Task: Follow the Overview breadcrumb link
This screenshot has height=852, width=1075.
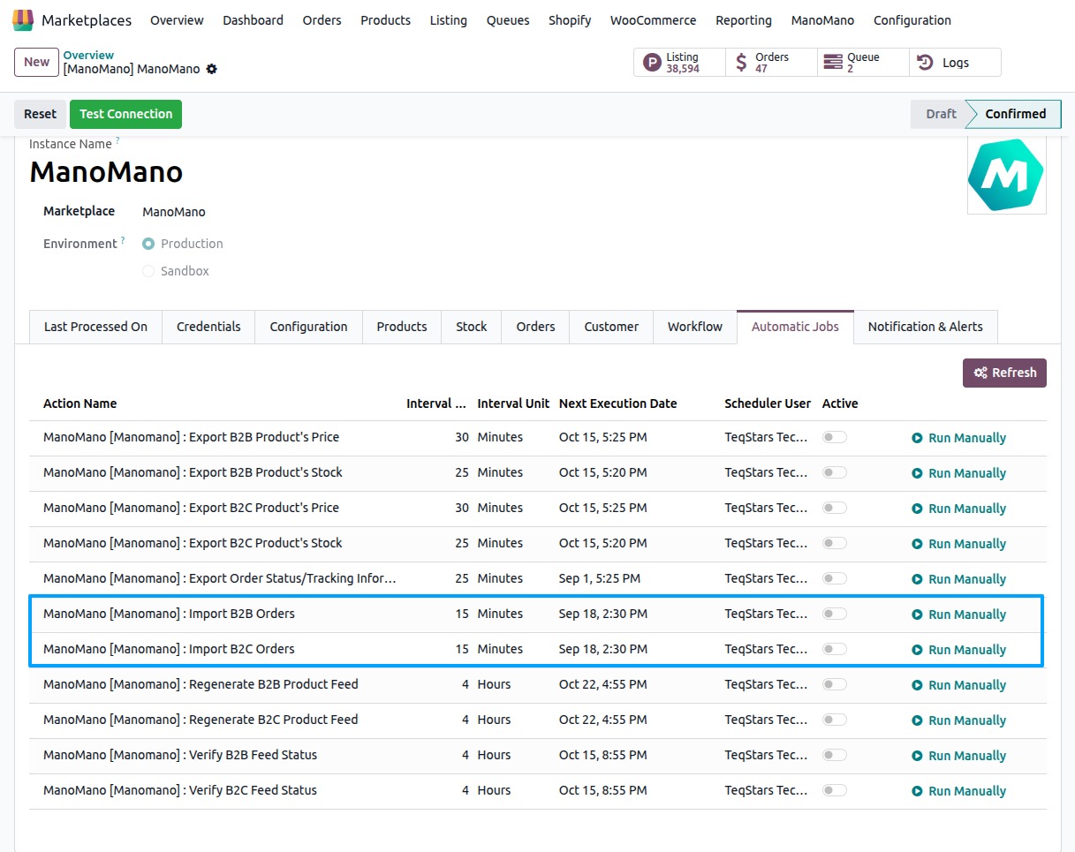Action: [88, 55]
